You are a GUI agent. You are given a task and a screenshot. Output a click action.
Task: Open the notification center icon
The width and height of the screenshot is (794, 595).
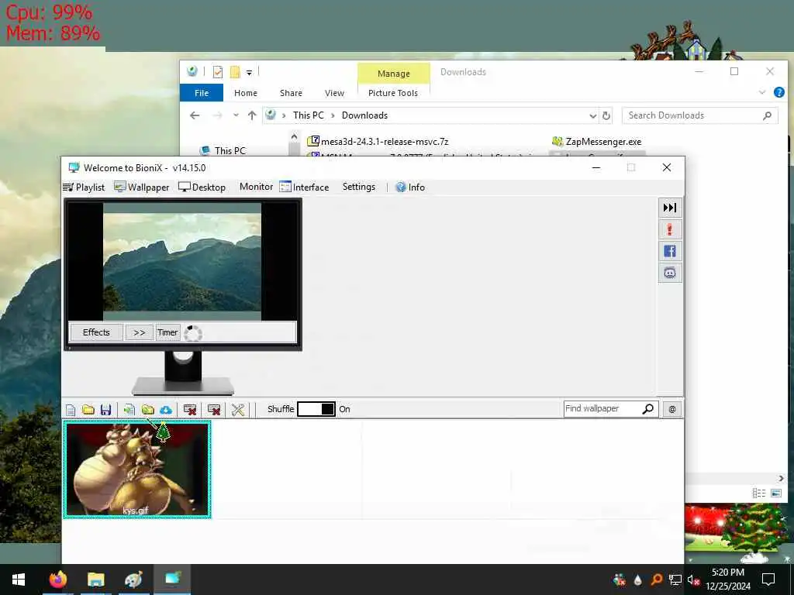(768, 580)
